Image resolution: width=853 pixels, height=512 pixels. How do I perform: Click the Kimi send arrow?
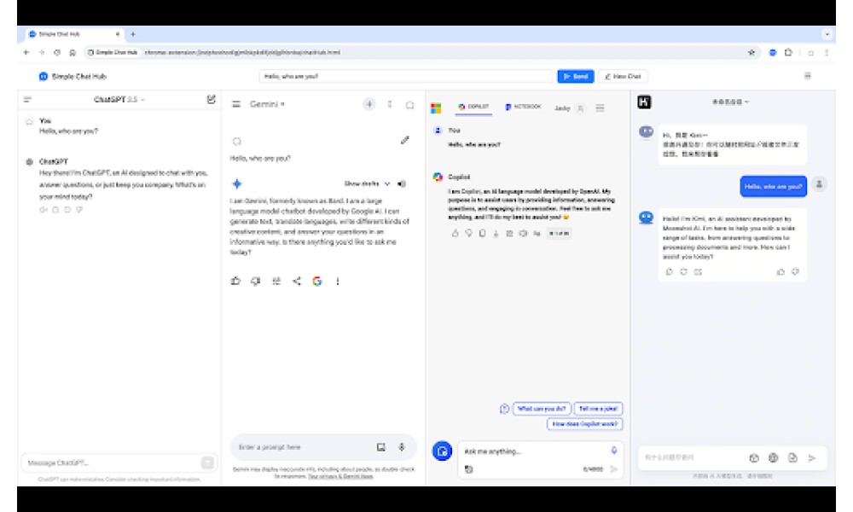(812, 458)
